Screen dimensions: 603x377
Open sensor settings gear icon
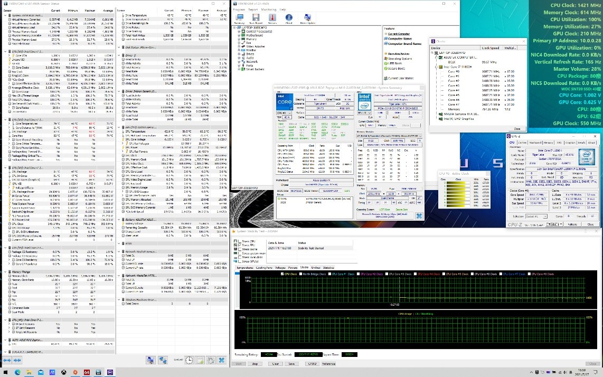point(211,360)
